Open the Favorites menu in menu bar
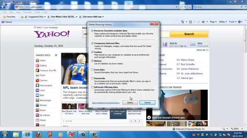 pos(27,12)
